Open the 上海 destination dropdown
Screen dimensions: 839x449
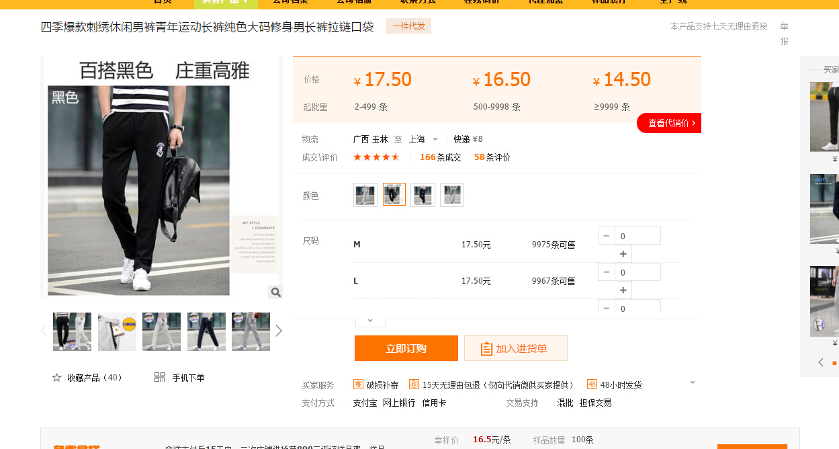(435, 139)
